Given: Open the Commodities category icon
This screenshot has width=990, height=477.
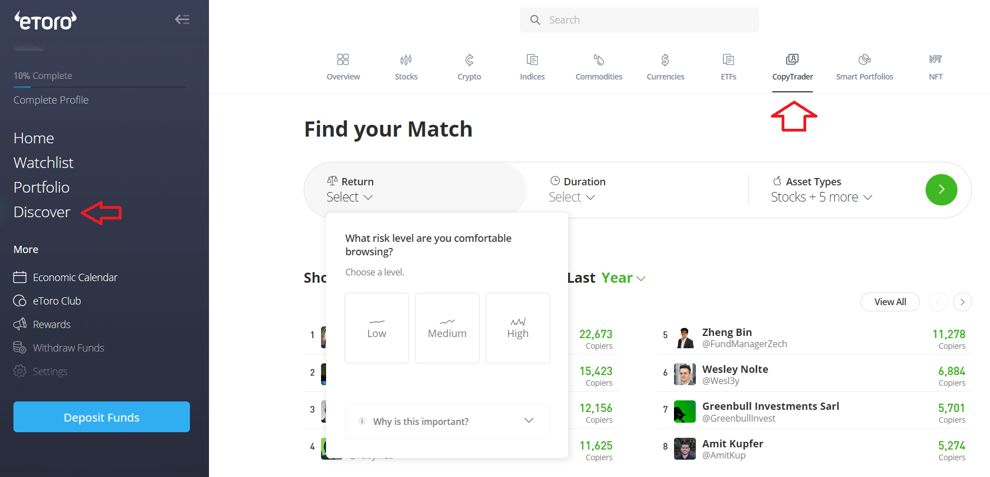Looking at the screenshot, I should [x=599, y=59].
